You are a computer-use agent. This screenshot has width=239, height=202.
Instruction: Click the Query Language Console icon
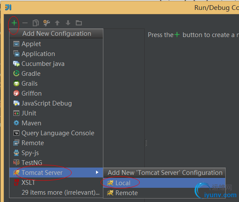point(16,133)
